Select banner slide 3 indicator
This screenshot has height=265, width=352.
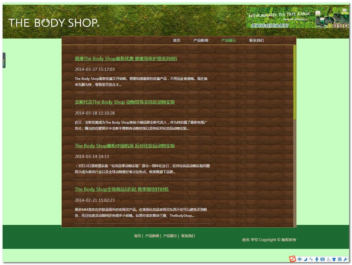pos(341,26)
